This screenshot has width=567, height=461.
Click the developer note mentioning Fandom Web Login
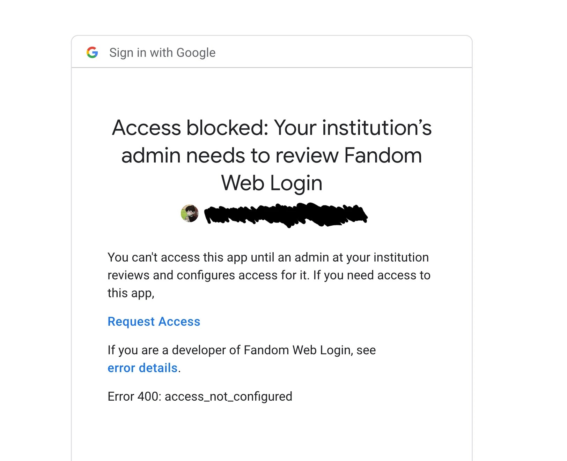click(x=242, y=350)
